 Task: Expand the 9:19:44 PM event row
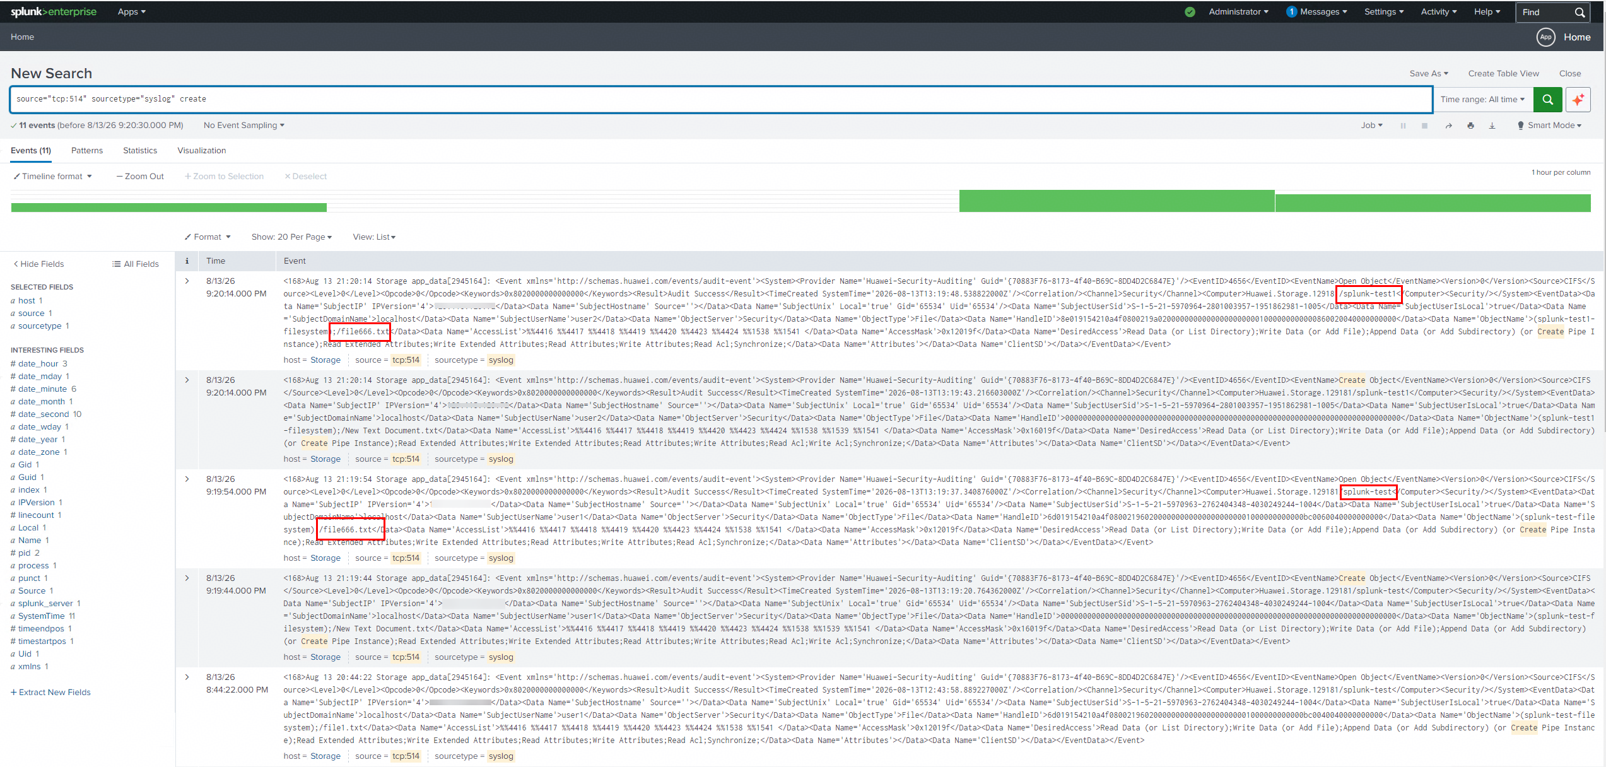click(187, 578)
